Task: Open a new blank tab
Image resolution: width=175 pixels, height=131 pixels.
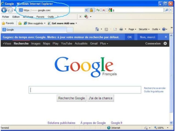Action: click(70, 30)
